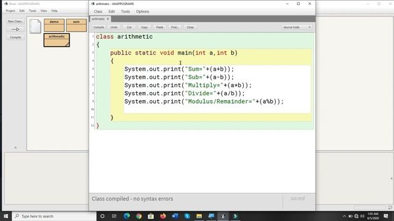The width and height of the screenshot is (394, 221).
Task: Close the arithmetic tab
Action: pos(108,19)
